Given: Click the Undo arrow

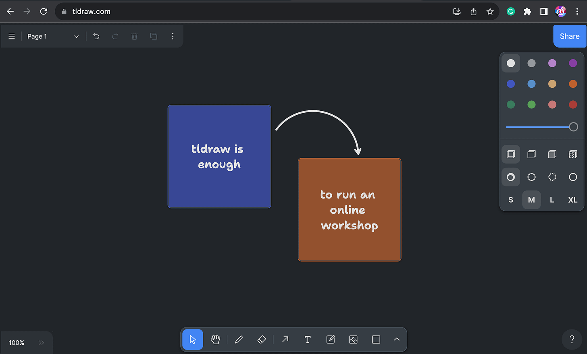Looking at the screenshot, I should tap(96, 36).
